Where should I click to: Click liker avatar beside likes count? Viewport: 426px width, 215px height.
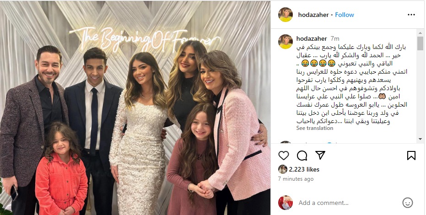283,169
